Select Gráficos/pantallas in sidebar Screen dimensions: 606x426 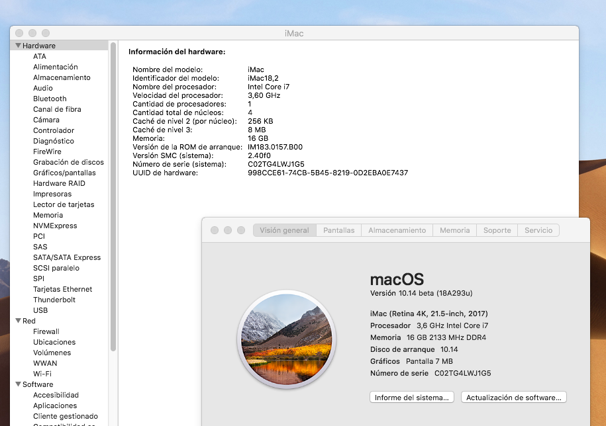coord(64,173)
